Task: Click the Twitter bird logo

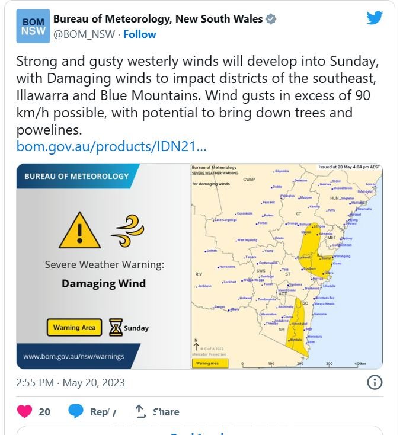Action: click(x=375, y=18)
